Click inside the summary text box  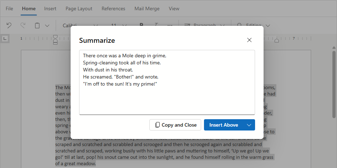click(x=167, y=82)
